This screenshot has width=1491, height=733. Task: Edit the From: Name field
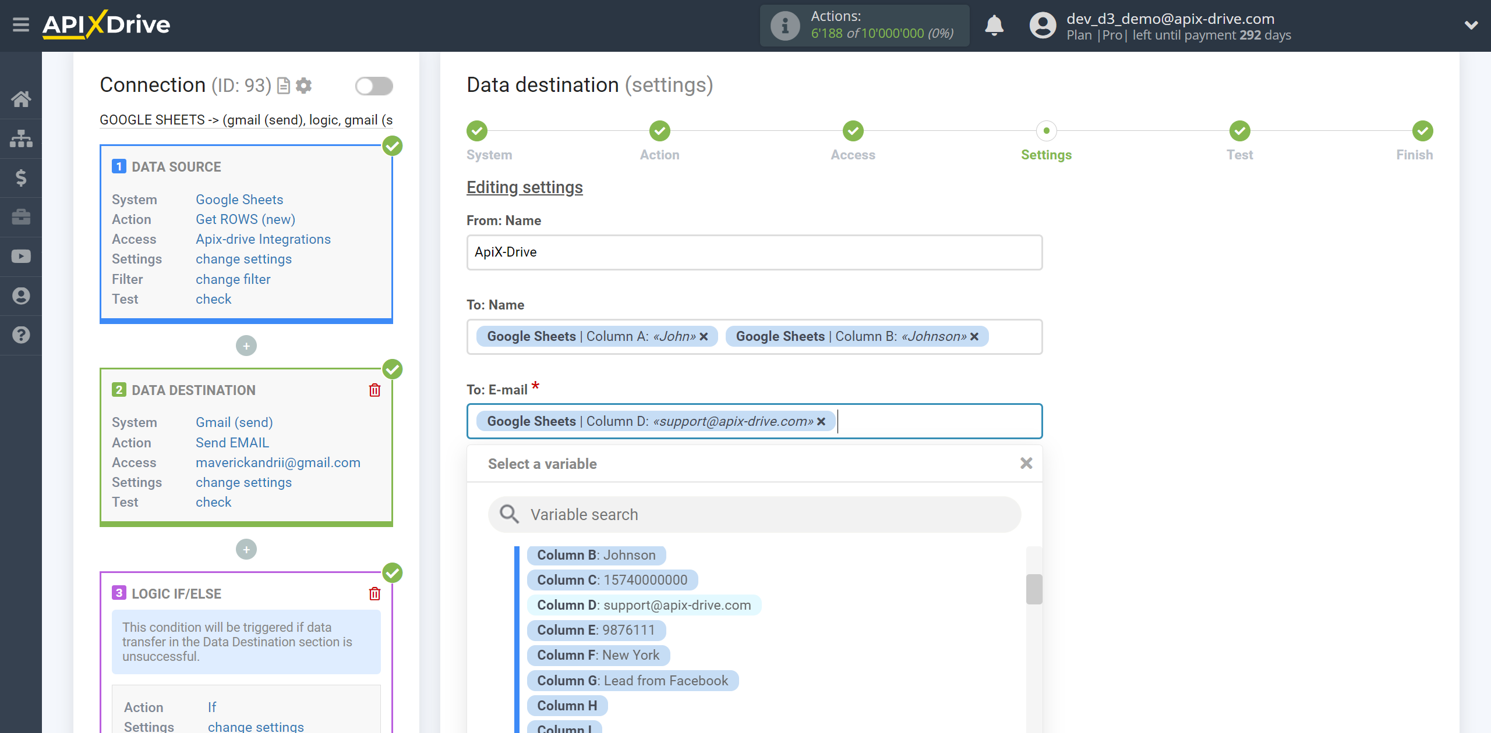(754, 252)
